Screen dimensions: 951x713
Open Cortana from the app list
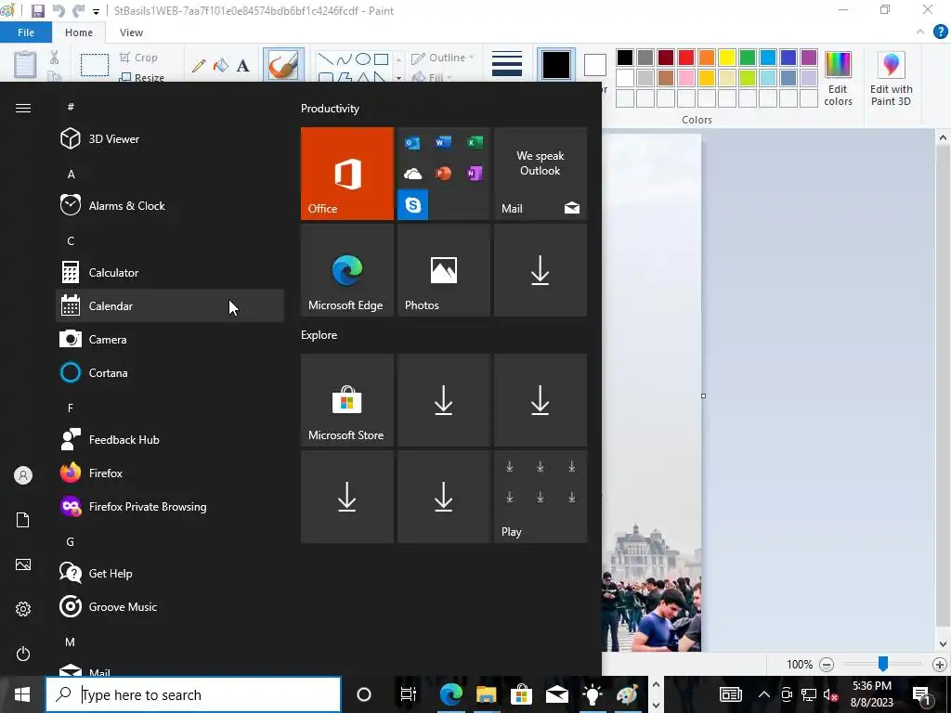point(170,372)
